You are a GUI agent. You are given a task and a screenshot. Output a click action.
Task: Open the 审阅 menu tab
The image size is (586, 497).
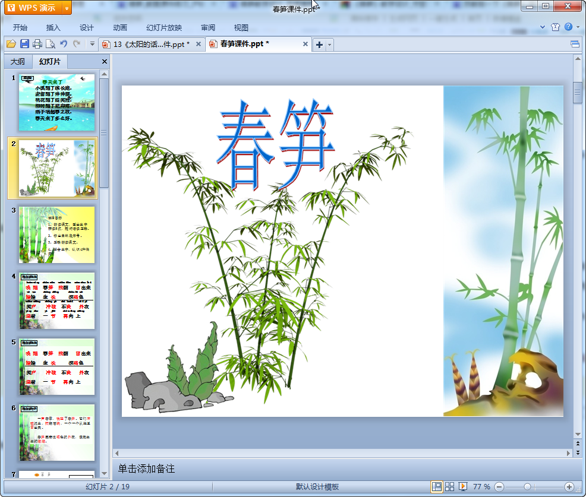208,28
